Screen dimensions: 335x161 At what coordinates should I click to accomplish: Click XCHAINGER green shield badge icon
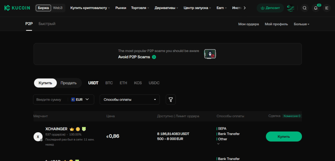(84, 129)
